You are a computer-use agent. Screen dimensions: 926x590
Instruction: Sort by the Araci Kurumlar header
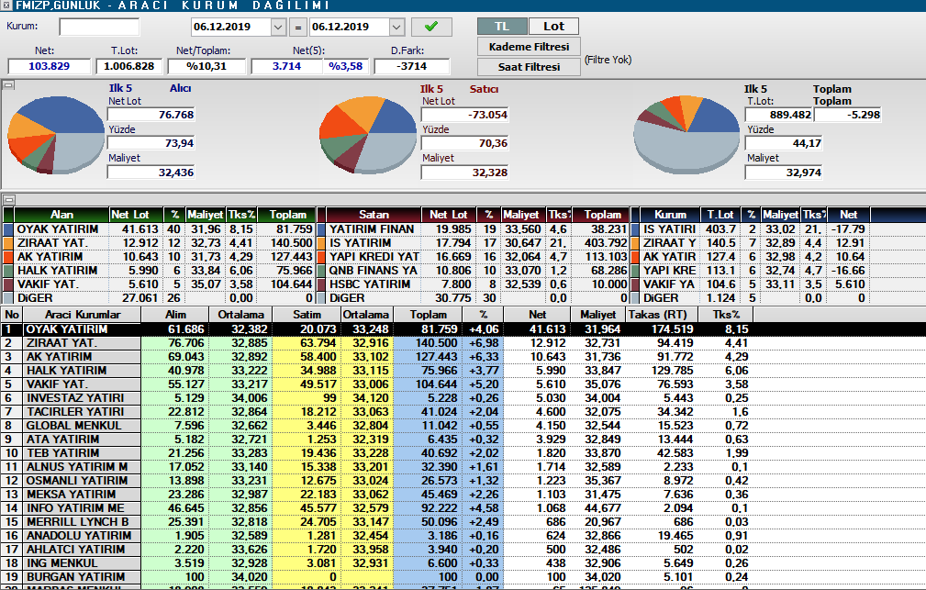(82, 315)
